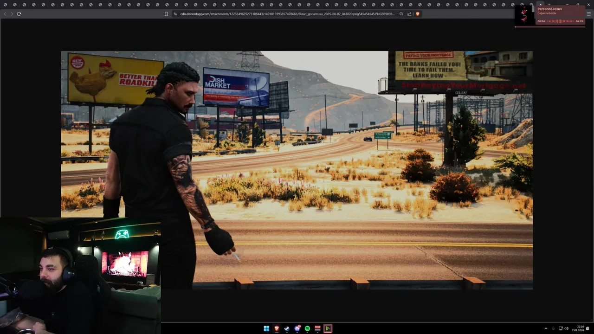Open the Brave Shields lion icon
This screenshot has width=594, height=334.
tap(417, 14)
